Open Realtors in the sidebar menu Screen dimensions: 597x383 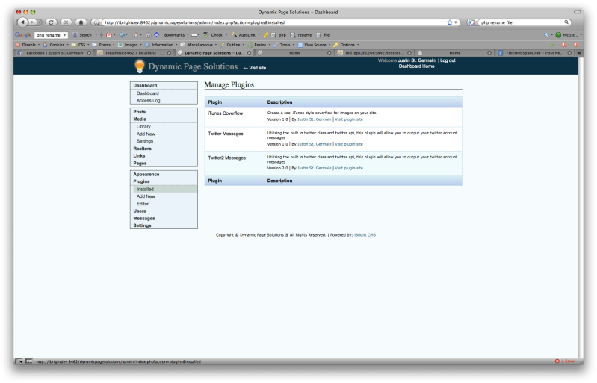pyautogui.click(x=143, y=149)
